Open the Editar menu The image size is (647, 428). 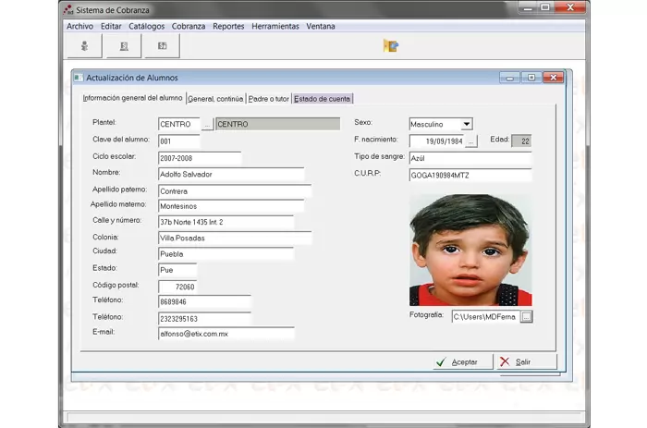point(111,26)
